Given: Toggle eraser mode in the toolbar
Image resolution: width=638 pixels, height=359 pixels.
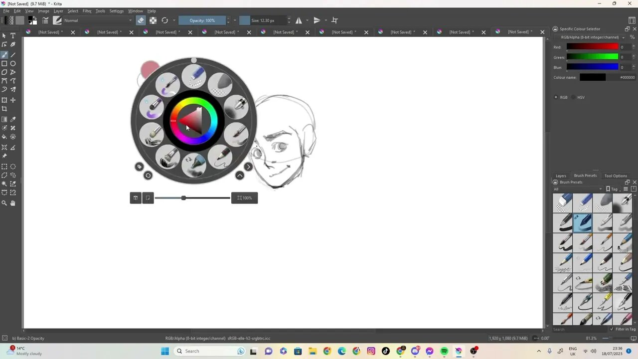Looking at the screenshot, I should (141, 20).
